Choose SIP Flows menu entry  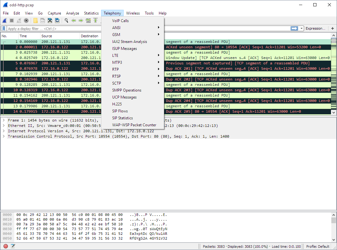(x=120, y=111)
